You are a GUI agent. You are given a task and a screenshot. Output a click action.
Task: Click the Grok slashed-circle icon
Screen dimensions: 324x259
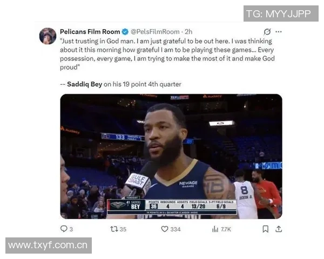tap(267, 32)
